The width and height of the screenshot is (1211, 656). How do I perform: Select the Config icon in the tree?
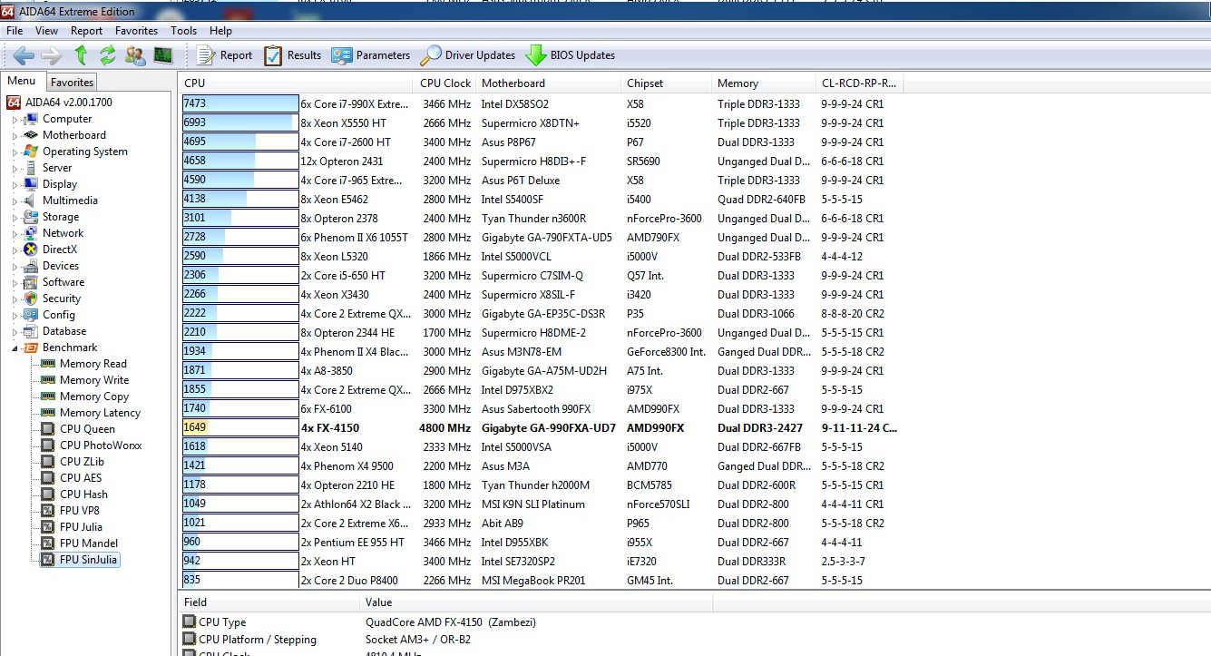(x=31, y=315)
